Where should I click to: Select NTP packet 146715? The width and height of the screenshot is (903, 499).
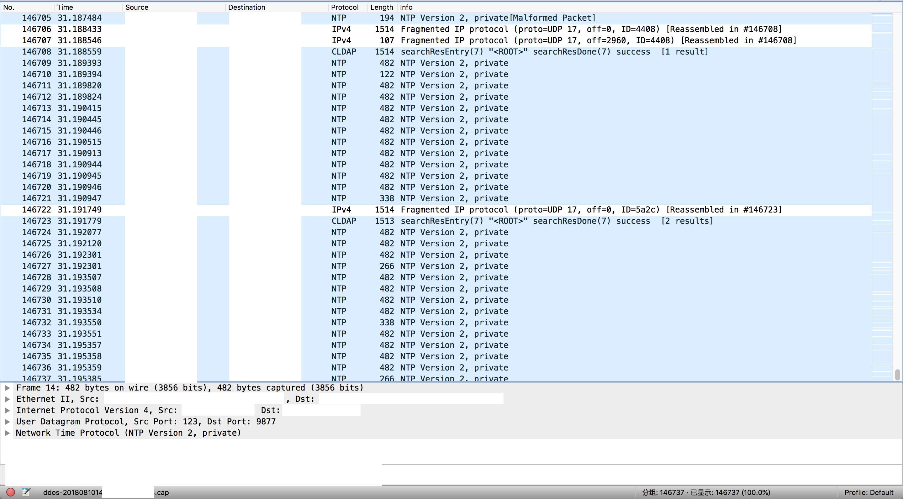pos(436,131)
